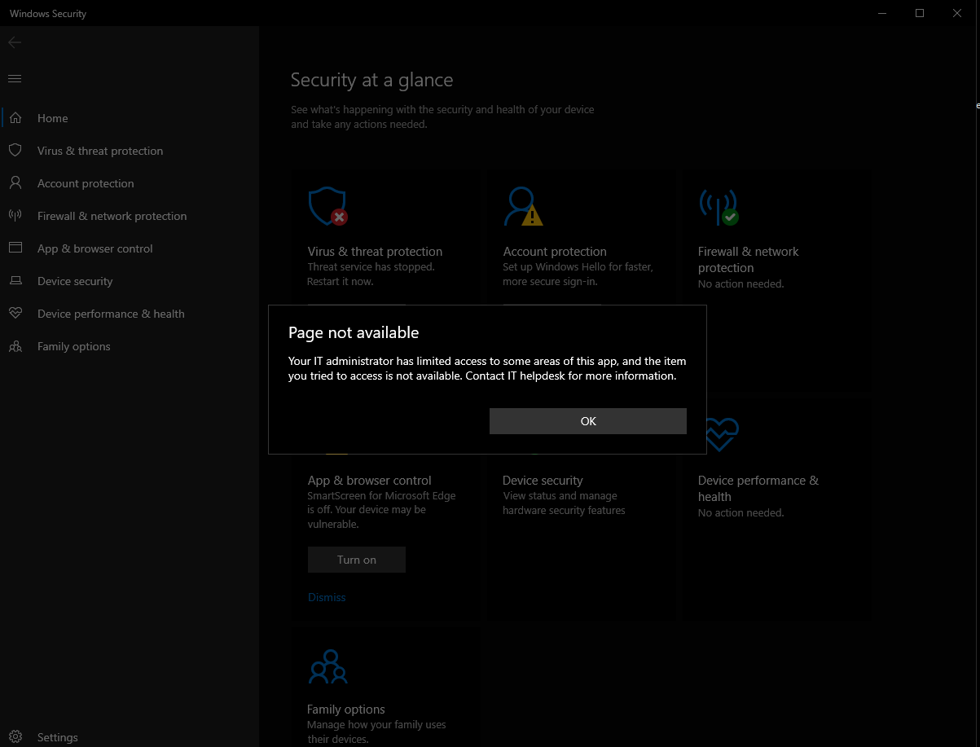Open Settings at the sidebar bottom
Viewport: 980px width, 747px height.
pos(130,737)
